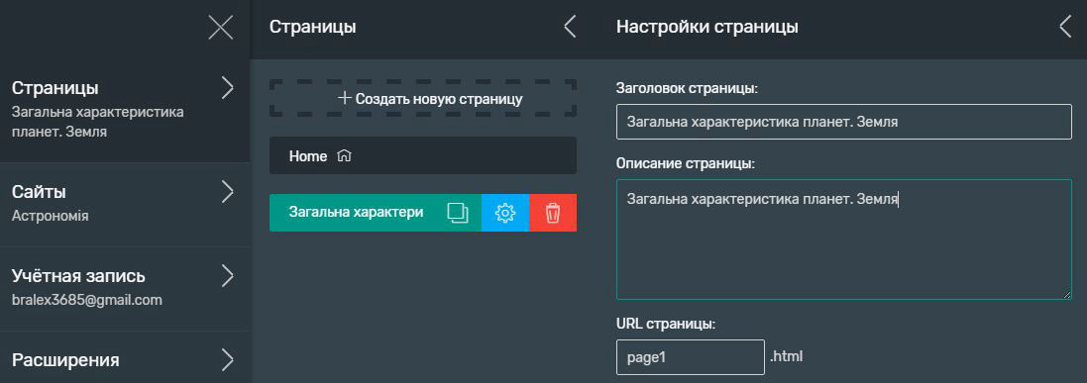Click Создать новую страницу button
This screenshot has width=1087, height=383.
pos(423,98)
